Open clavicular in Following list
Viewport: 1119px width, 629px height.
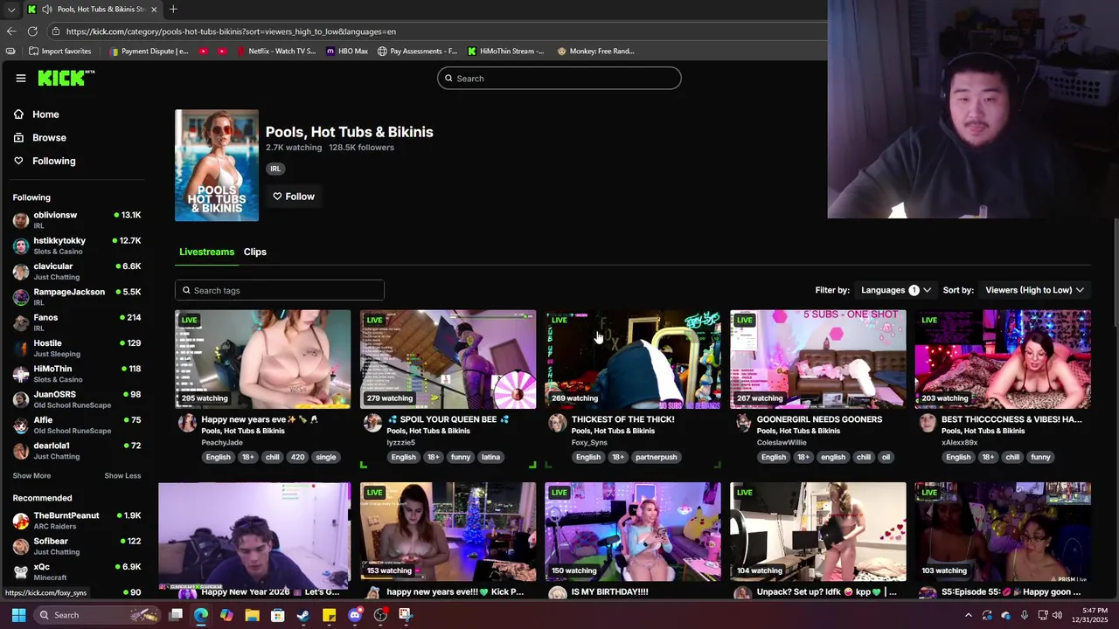pyautogui.click(x=77, y=271)
